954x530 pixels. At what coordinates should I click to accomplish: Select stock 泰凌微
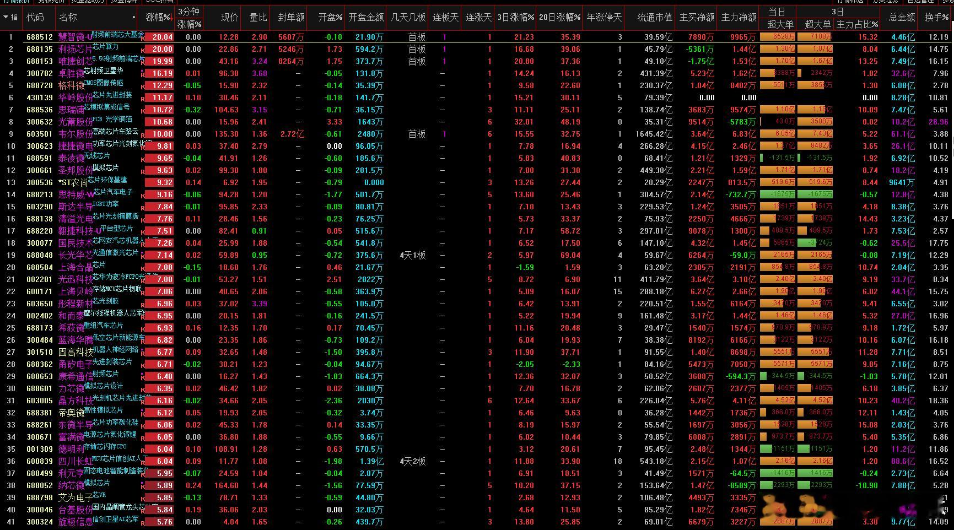point(72,158)
